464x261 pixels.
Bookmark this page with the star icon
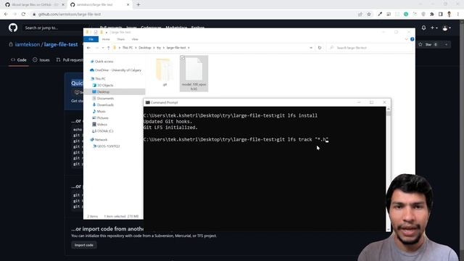369,14
